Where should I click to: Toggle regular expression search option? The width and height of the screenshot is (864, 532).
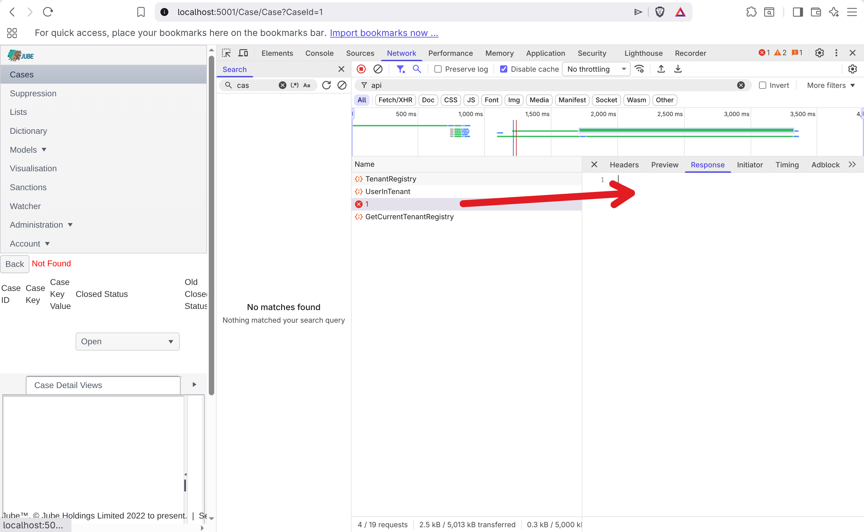[295, 85]
